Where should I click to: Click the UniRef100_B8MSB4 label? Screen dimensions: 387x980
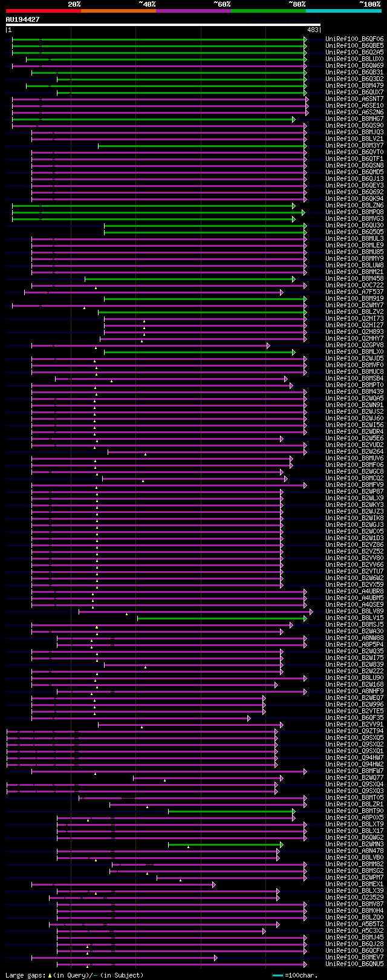click(354, 378)
